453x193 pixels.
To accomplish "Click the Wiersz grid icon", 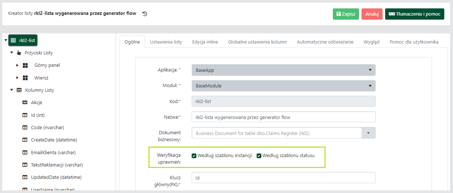I will [25, 78].
